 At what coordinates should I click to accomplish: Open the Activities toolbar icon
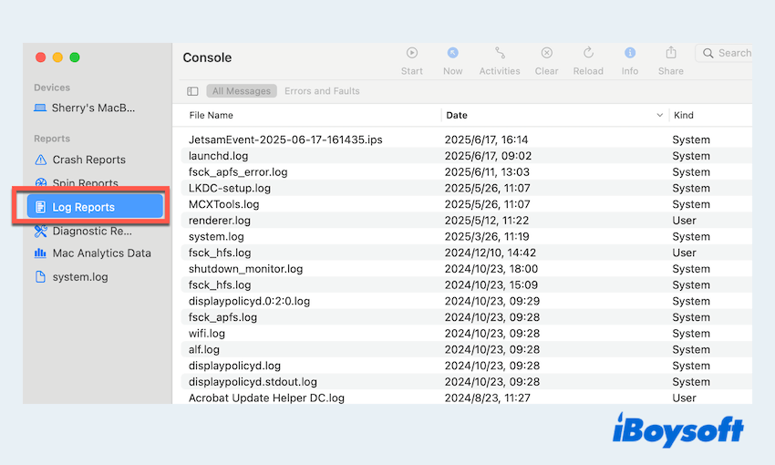click(500, 54)
